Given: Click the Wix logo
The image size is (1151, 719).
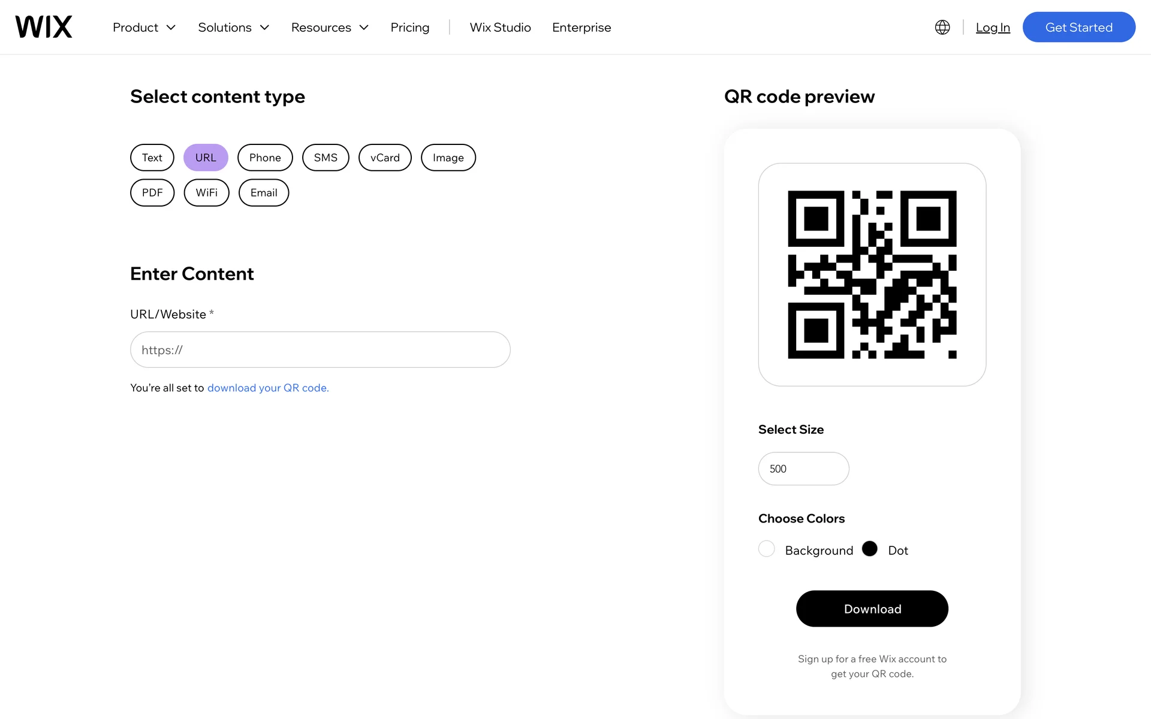Looking at the screenshot, I should (44, 27).
